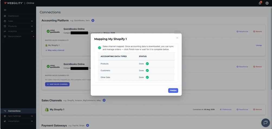Click the Other Data row label in dialog
Screen dimensions: 272x129
pos(105,77)
